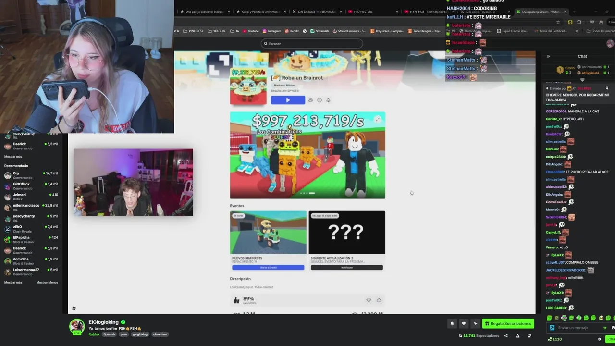The height and width of the screenshot is (346, 615).
Task: Open the YOUTUBE bookmarks folder
Action: tap(217, 31)
